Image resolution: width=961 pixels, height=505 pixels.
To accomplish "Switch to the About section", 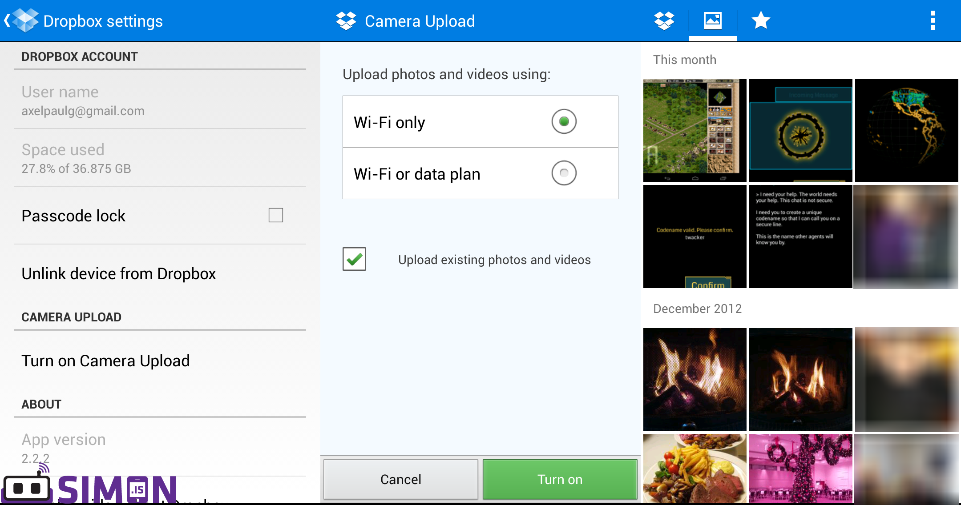I will [41, 404].
